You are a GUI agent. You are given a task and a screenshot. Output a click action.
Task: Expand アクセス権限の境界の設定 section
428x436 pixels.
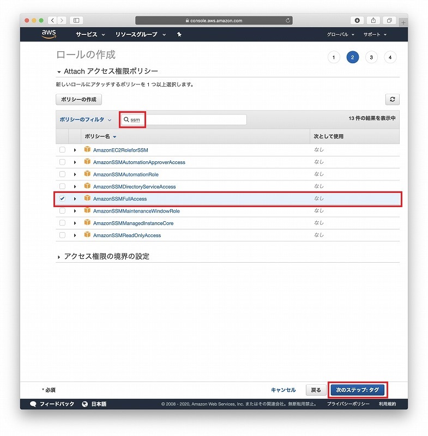pyautogui.click(x=59, y=257)
